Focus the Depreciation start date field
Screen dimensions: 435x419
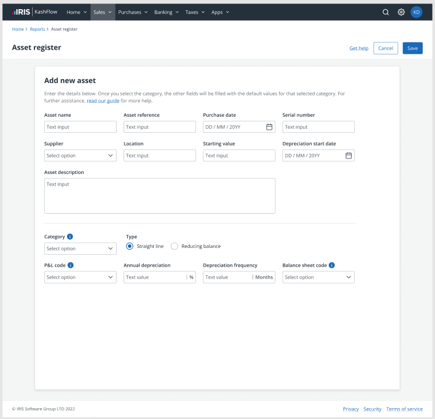pos(318,156)
